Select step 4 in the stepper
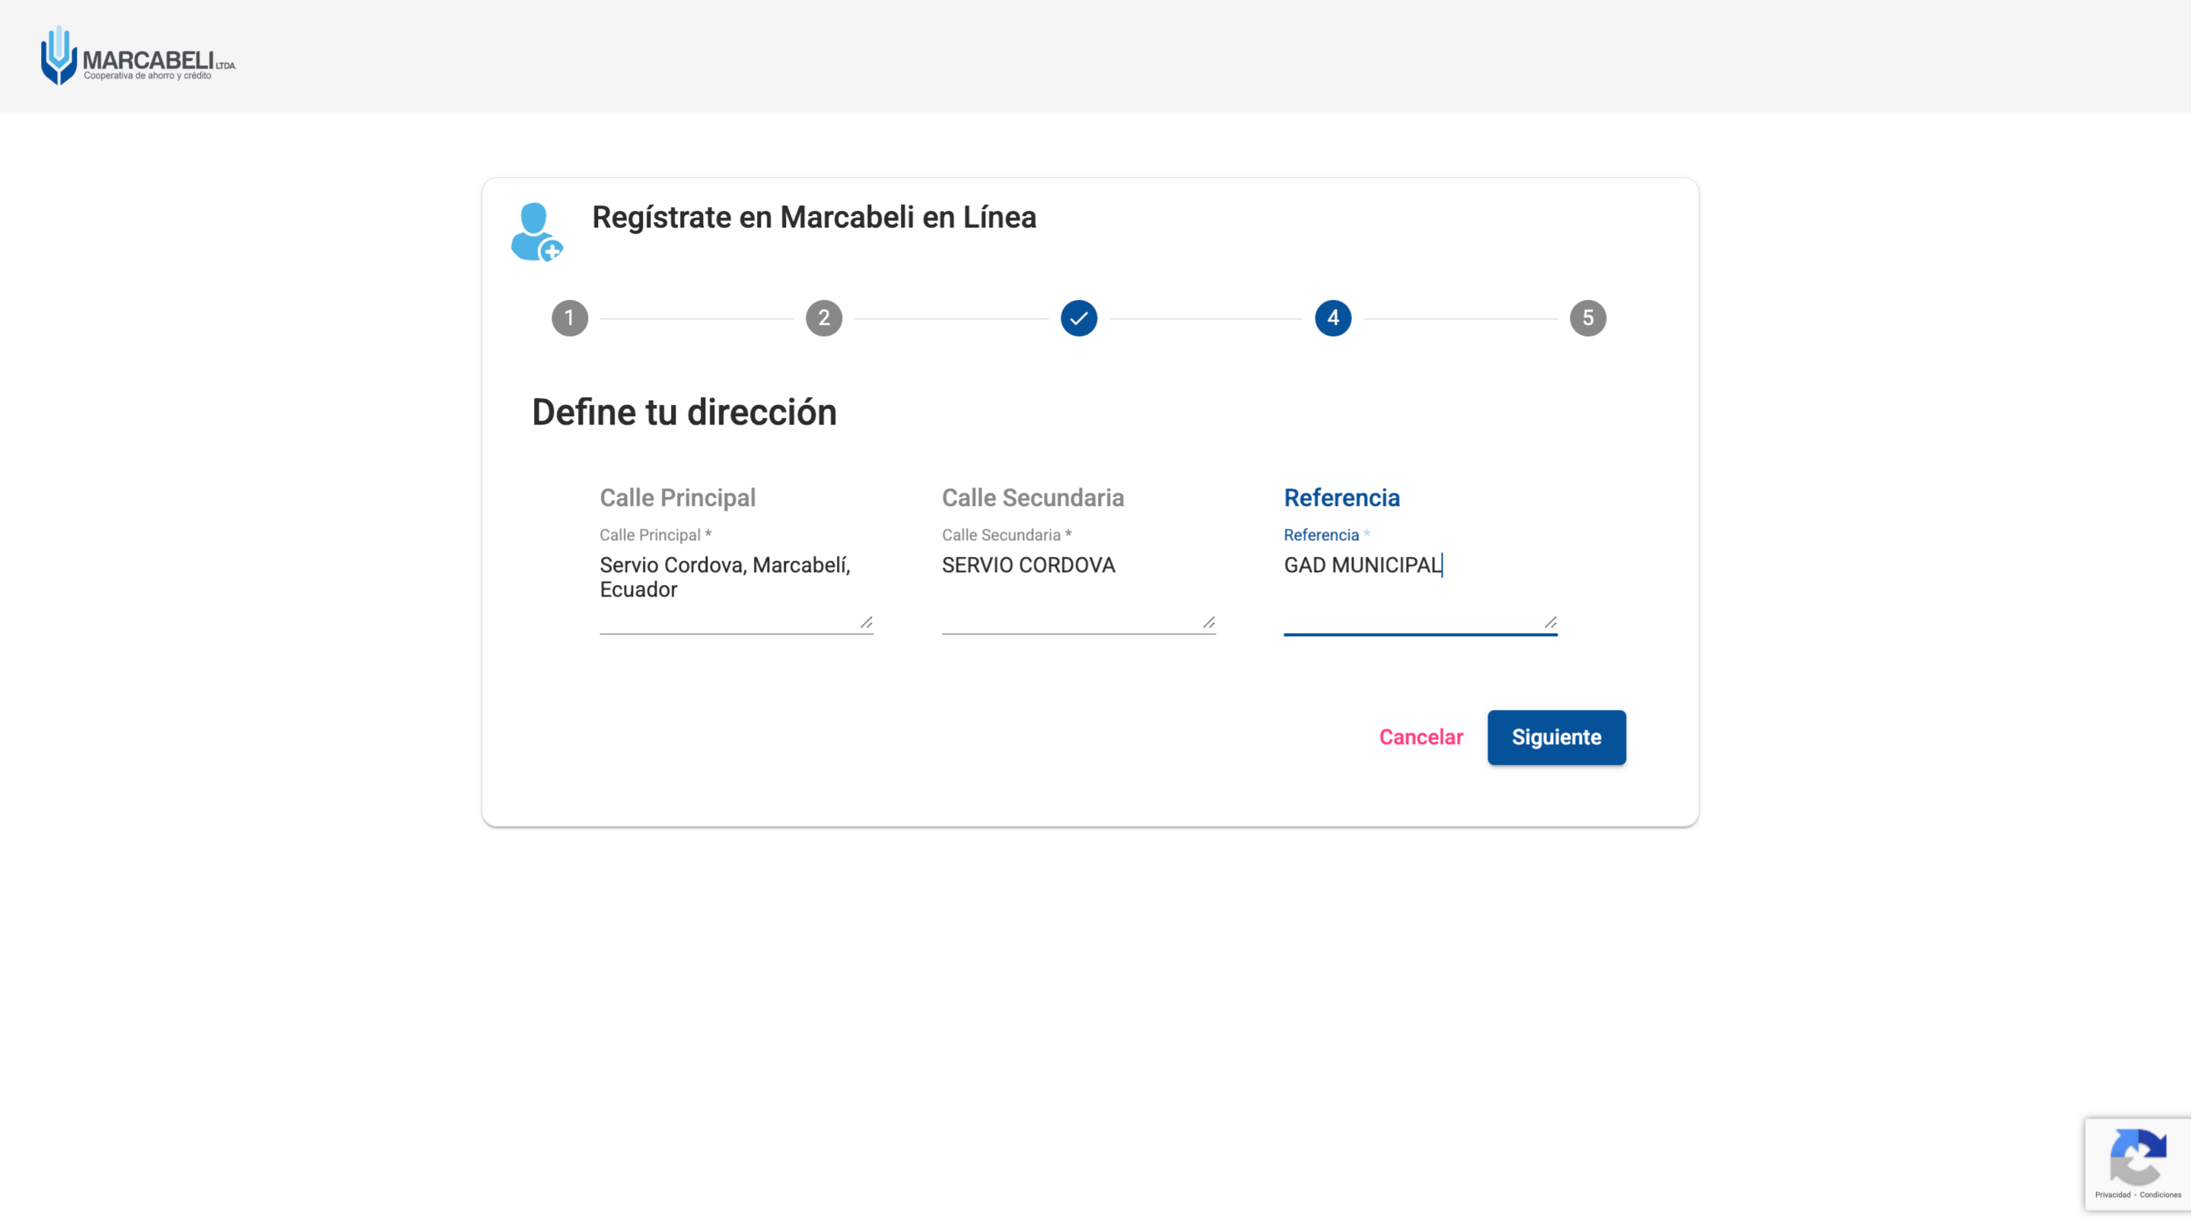The image size is (2192, 1232). [x=1332, y=318]
